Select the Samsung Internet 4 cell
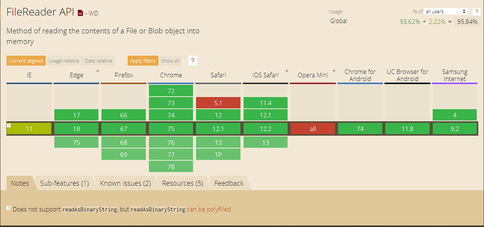This screenshot has height=227, width=484. click(455, 115)
